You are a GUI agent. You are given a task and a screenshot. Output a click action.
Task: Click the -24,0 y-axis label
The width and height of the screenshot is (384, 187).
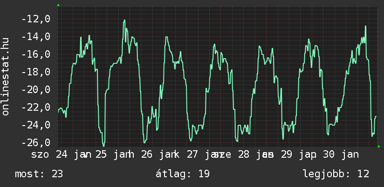tap(36, 125)
